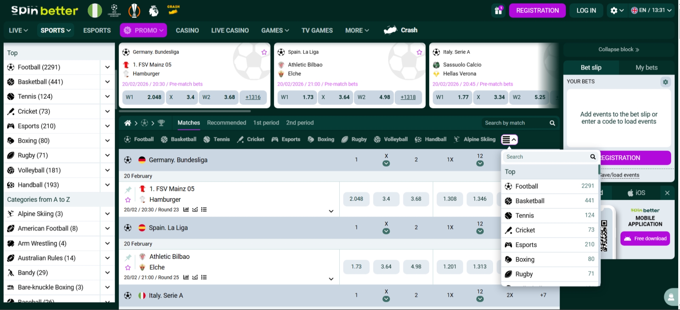Click the search magnifier in Search by match

click(x=552, y=123)
